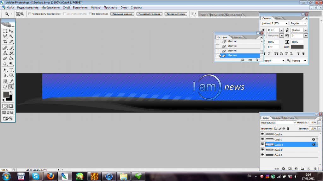
Task: Open the Фильтр menu
Action: tap(96, 8)
